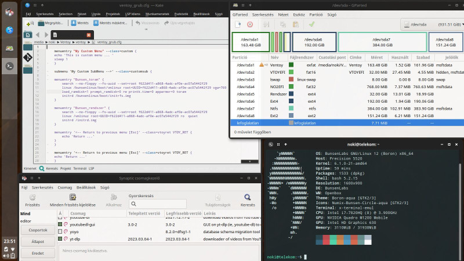This screenshot has width=464, height=261.
Task: Open Beállítások menu in Synaptic
Action: point(86,187)
